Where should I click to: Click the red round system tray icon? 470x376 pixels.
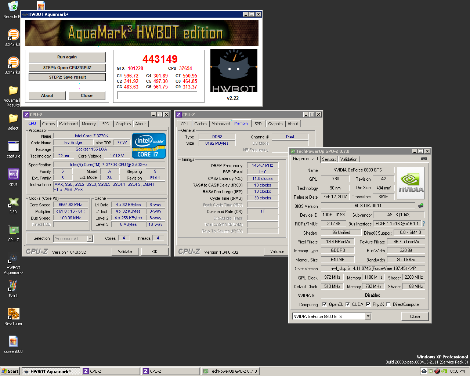437,371
